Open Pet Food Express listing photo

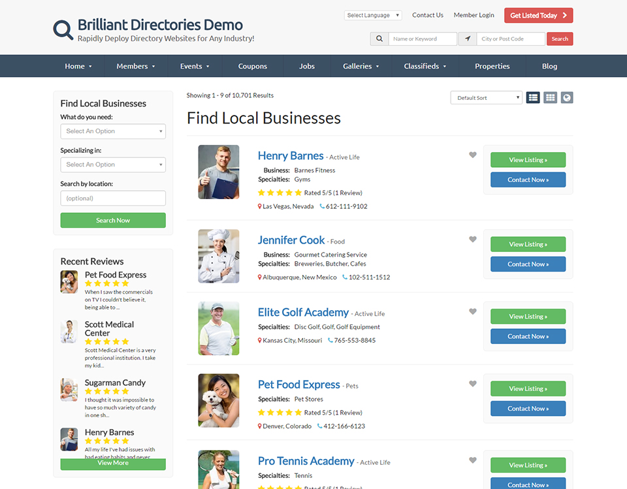(219, 401)
